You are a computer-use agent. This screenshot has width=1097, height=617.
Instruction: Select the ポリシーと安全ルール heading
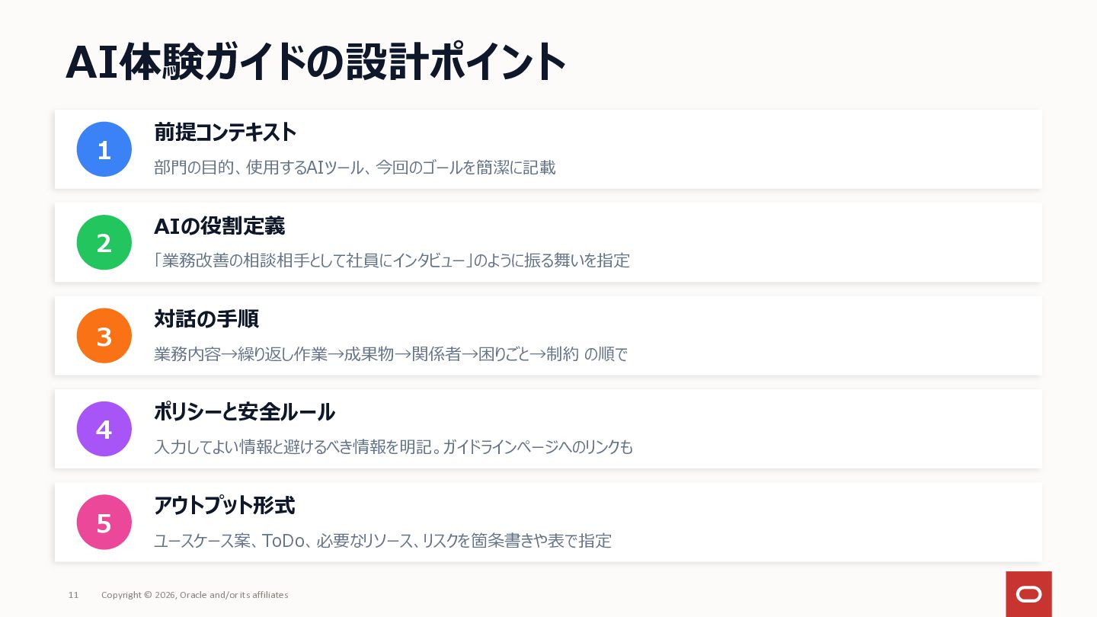245,412
